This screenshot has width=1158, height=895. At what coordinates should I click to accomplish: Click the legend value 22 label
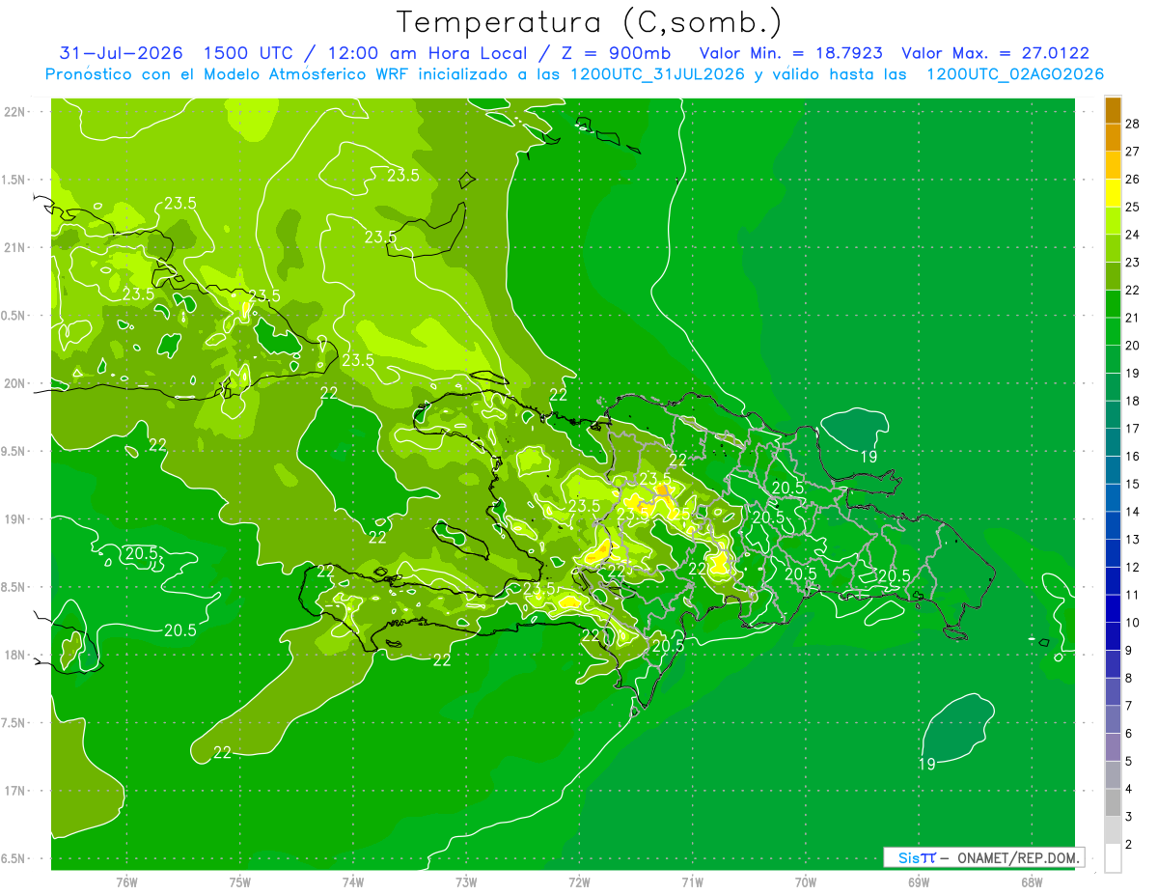[1133, 290]
